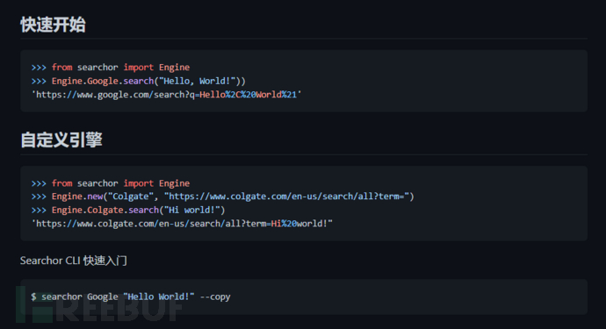The image size is (606, 329).
Task: Click the Engine.Colgate.search("Hi world!") line
Action: tap(128, 210)
